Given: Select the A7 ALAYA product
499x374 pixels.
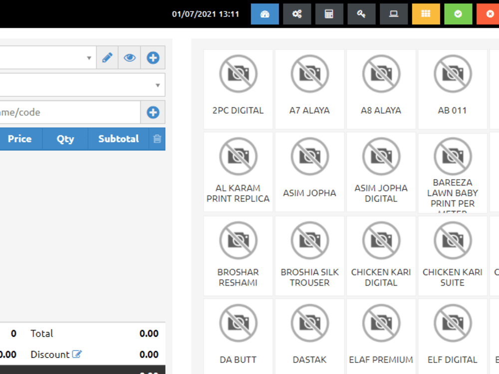Looking at the screenshot, I should pyautogui.click(x=310, y=89).
